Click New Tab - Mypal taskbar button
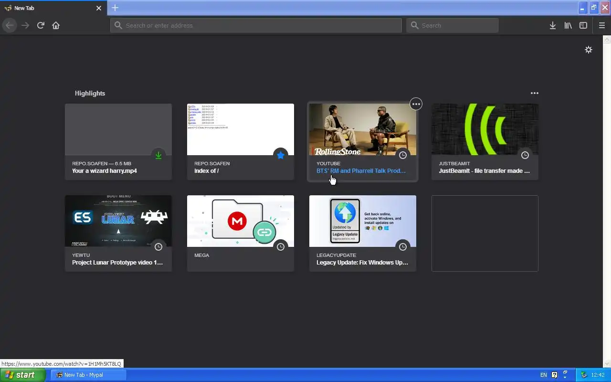The width and height of the screenshot is (611, 382). 88,375
